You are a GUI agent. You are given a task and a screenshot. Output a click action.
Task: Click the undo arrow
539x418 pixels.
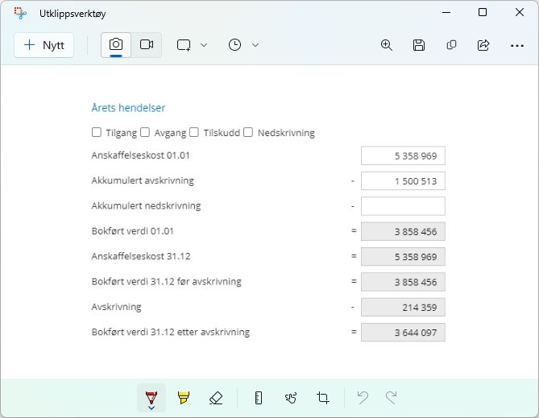point(363,398)
